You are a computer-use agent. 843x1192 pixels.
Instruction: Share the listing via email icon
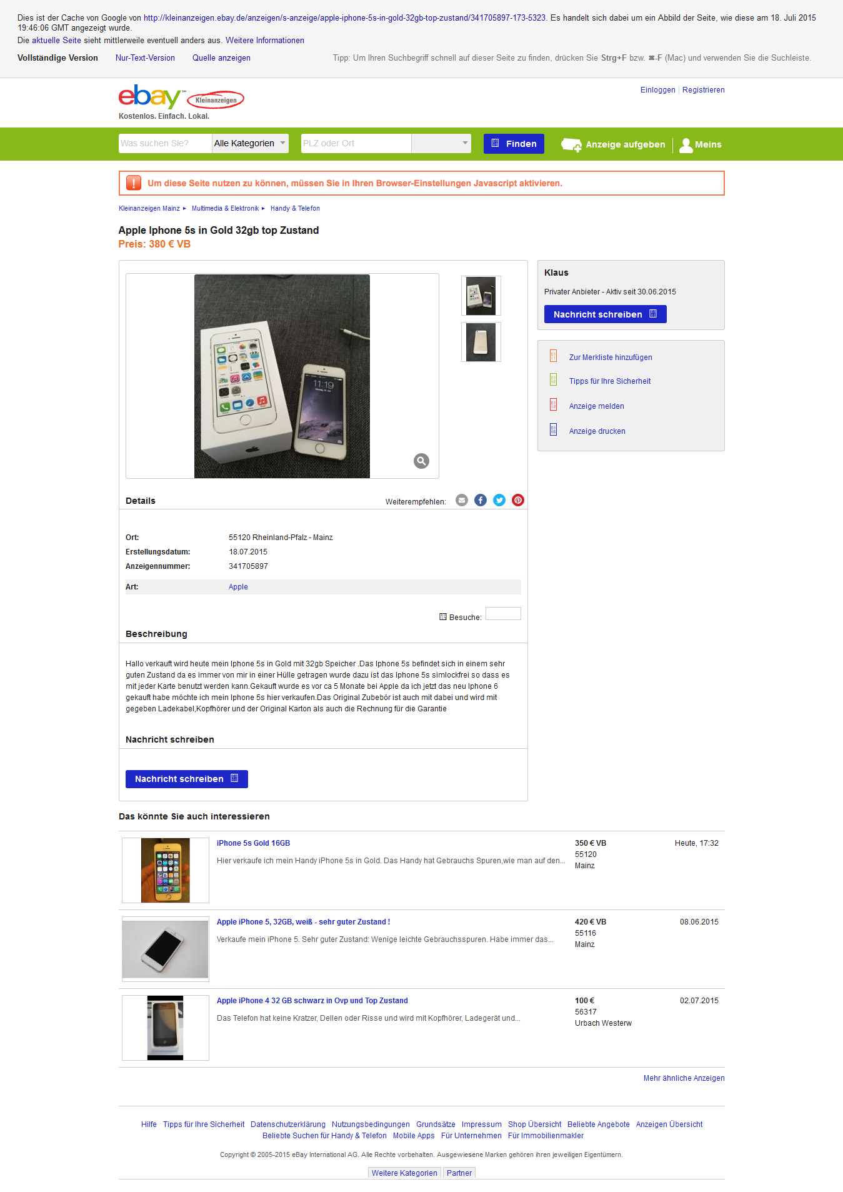[462, 500]
